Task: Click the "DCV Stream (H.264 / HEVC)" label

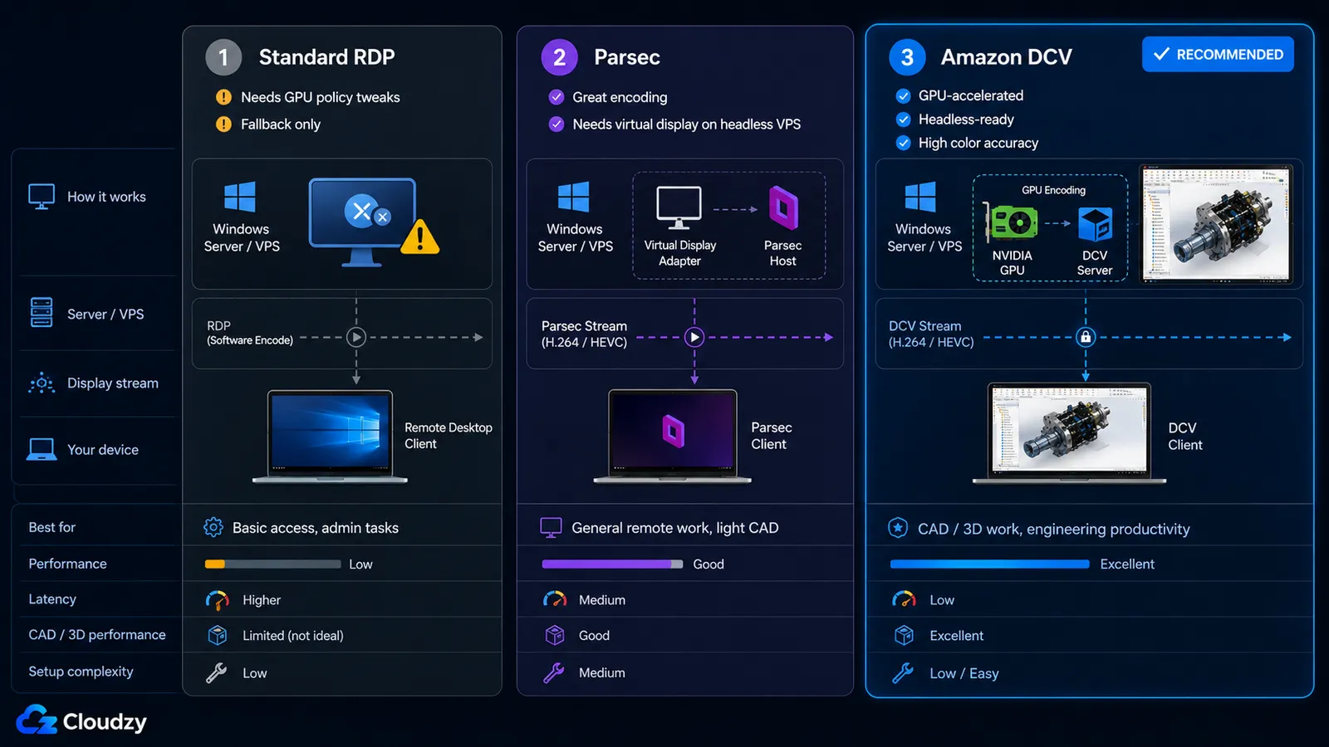Action: pyautogui.click(x=931, y=334)
